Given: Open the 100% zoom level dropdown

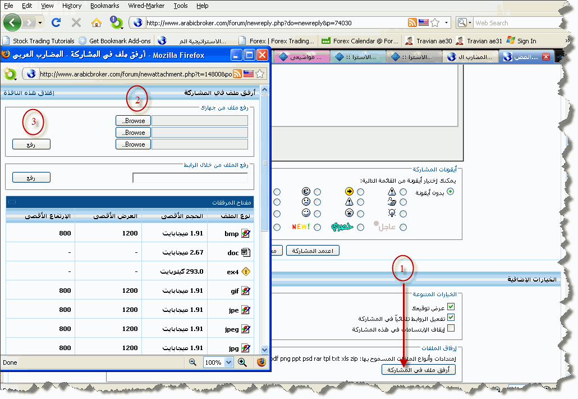Looking at the screenshot, I should (x=218, y=362).
